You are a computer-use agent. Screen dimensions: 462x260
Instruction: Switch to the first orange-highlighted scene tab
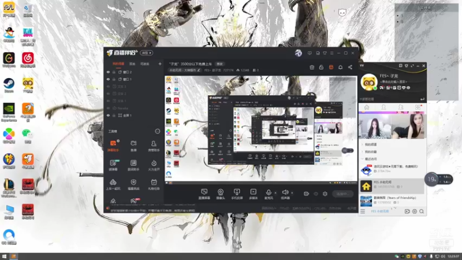[x=118, y=64]
